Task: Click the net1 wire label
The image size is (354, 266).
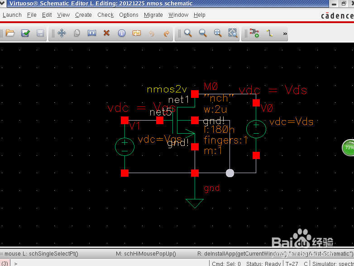Action: coord(178,100)
